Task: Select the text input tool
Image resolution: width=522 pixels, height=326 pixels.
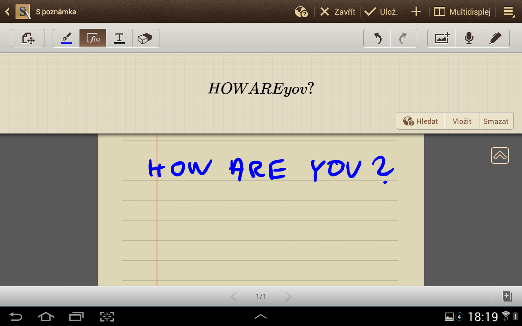Action: point(119,38)
